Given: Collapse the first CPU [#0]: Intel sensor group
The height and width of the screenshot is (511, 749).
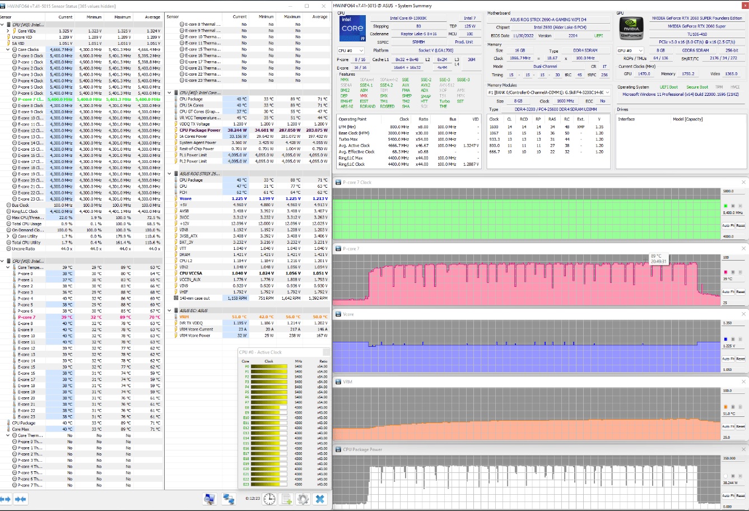Looking at the screenshot, I should pyautogui.click(x=3, y=25).
